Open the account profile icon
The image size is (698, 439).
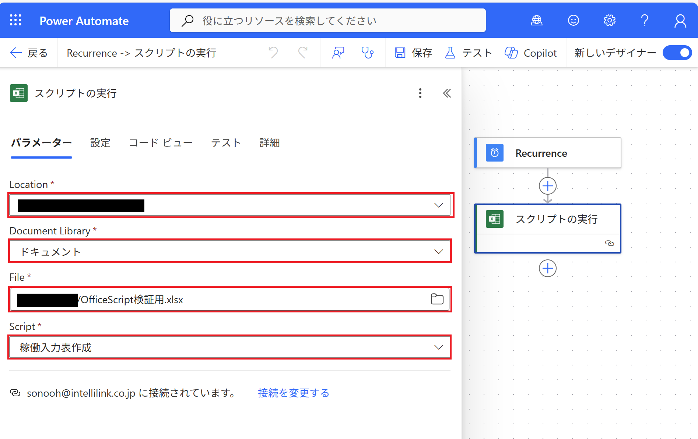[680, 21]
